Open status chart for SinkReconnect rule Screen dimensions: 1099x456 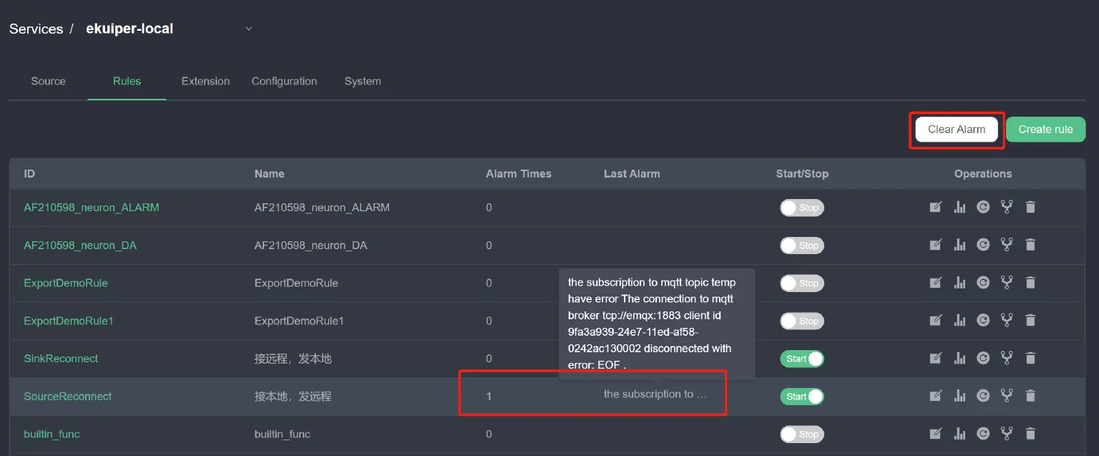pyautogui.click(x=959, y=358)
